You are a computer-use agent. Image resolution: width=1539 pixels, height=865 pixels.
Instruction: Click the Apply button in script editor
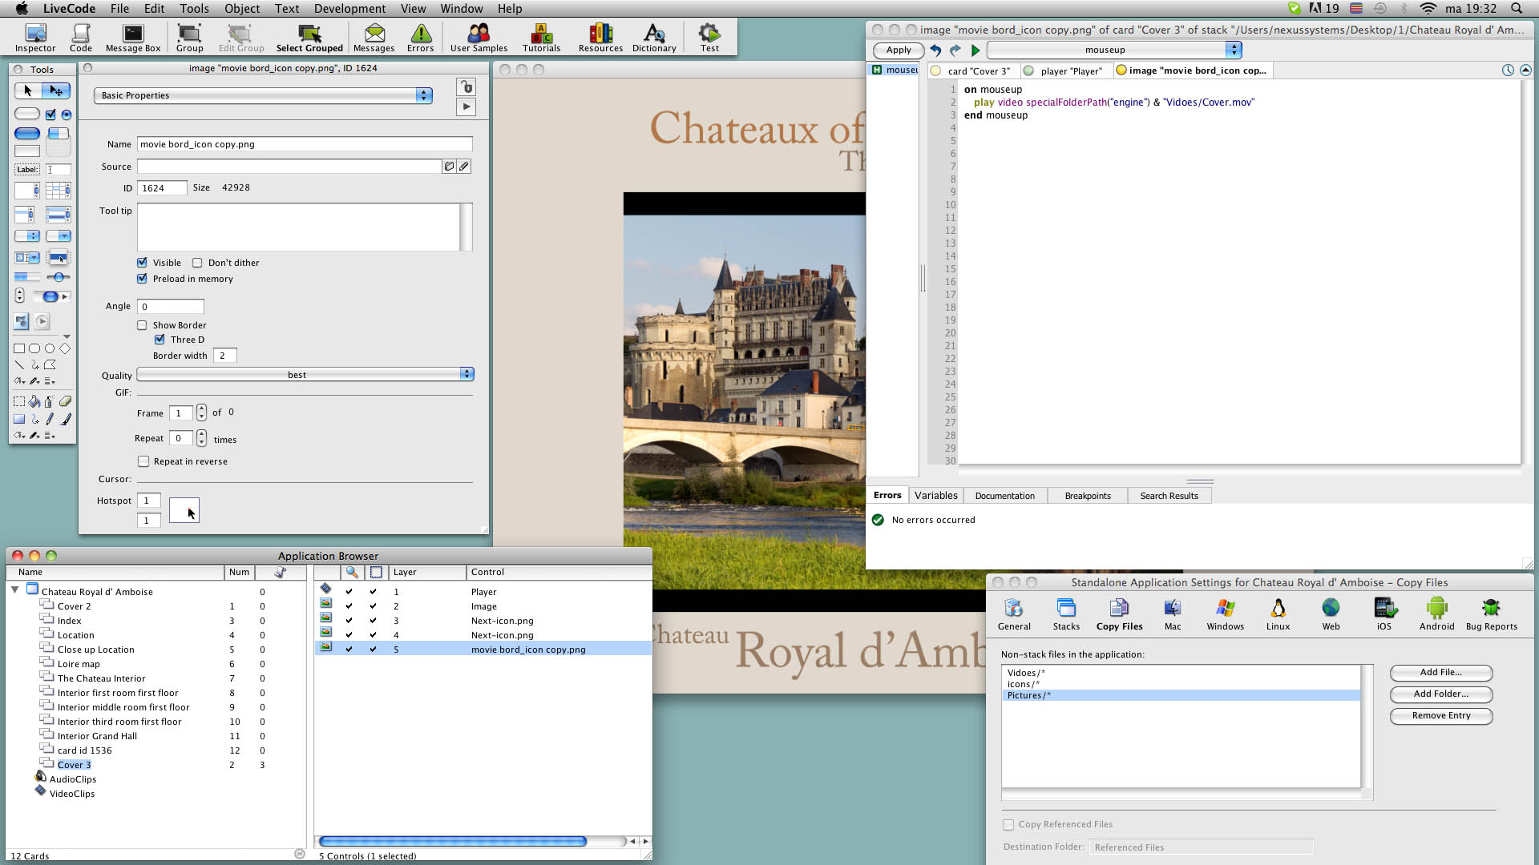(x=898, y=50)
